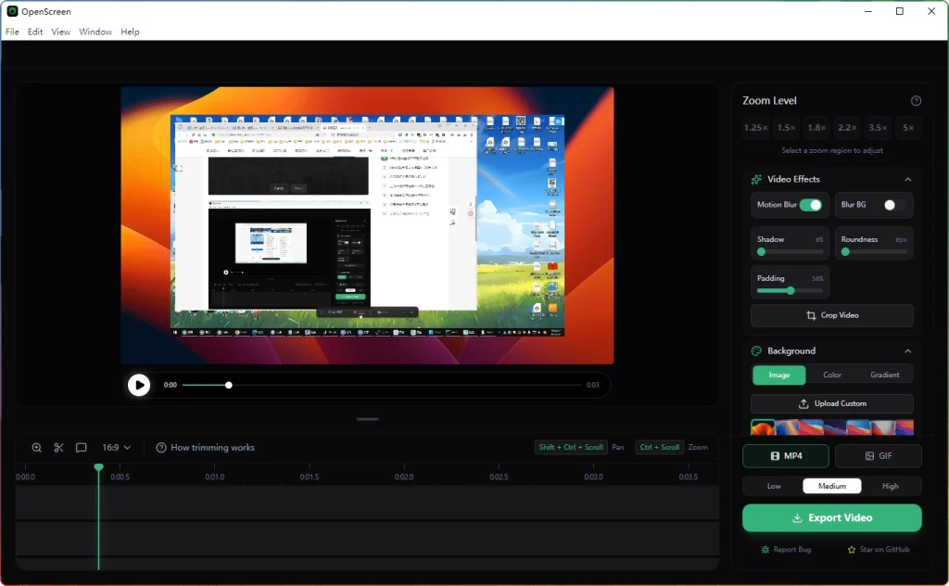Screen dimensions: 949x586
Task: Collapse the Background section
Action: pos(908,350)
